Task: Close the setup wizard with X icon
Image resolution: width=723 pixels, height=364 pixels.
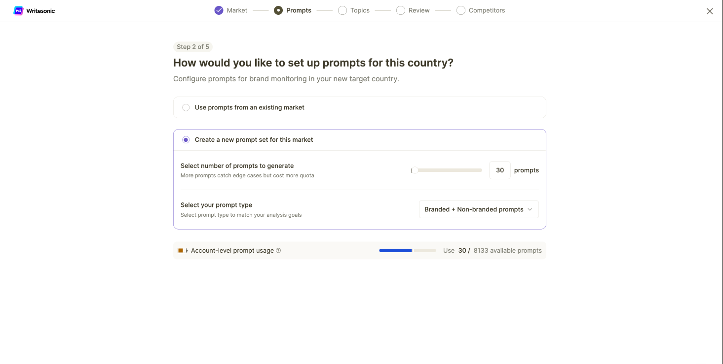Action: pyautogui.click(x=710, y=11)
